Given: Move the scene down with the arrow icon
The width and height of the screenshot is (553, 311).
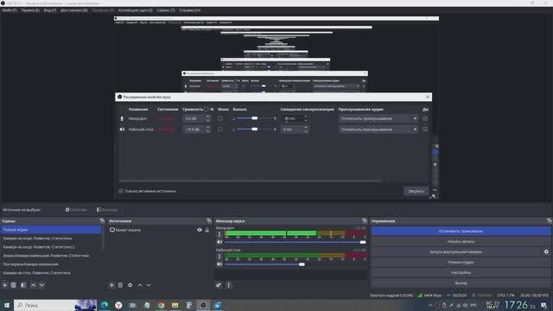Looking at the screenshot, I should 42,285.
